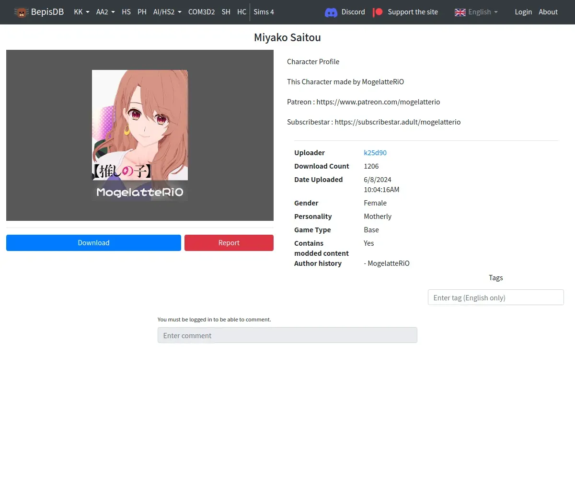Click the BepisDB logo icon
This screenshot has height=479, width=575.
(21, 12)
